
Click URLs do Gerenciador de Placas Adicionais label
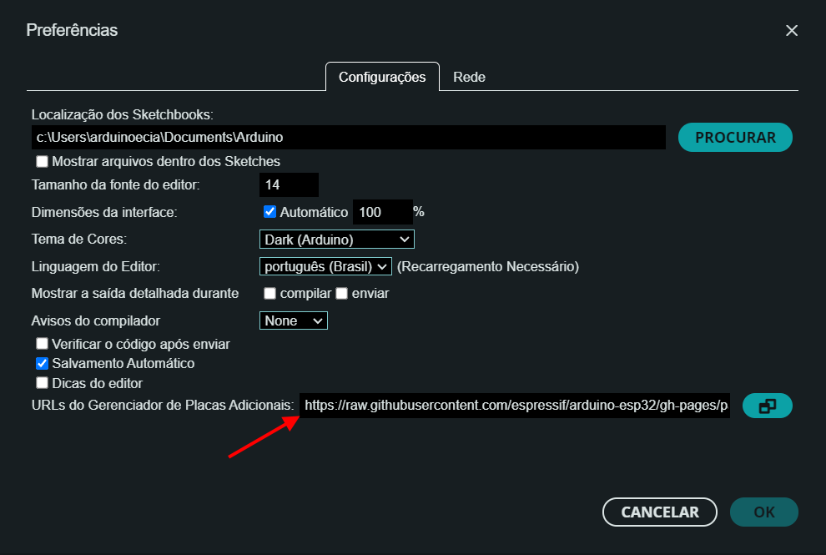point(163,406)
